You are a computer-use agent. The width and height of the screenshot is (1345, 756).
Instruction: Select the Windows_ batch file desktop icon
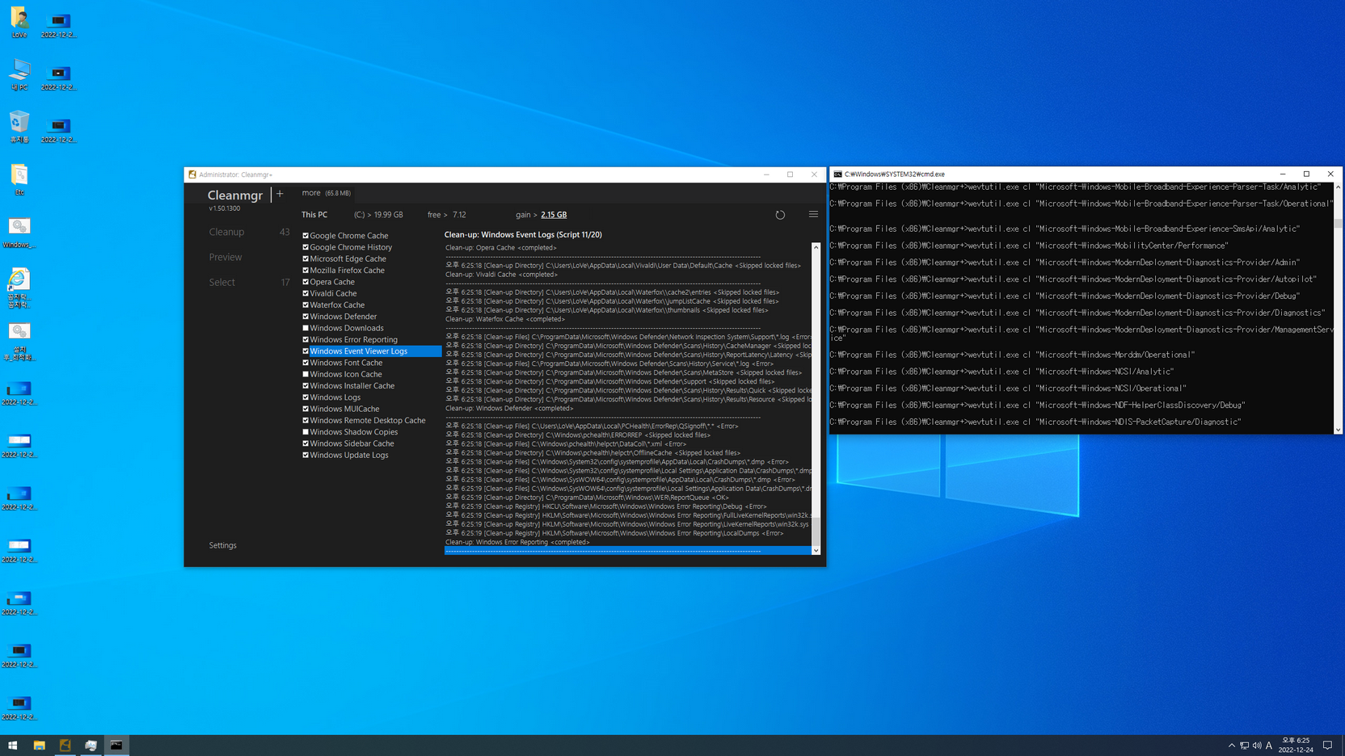pyautogui.click(x=19, y=232)
